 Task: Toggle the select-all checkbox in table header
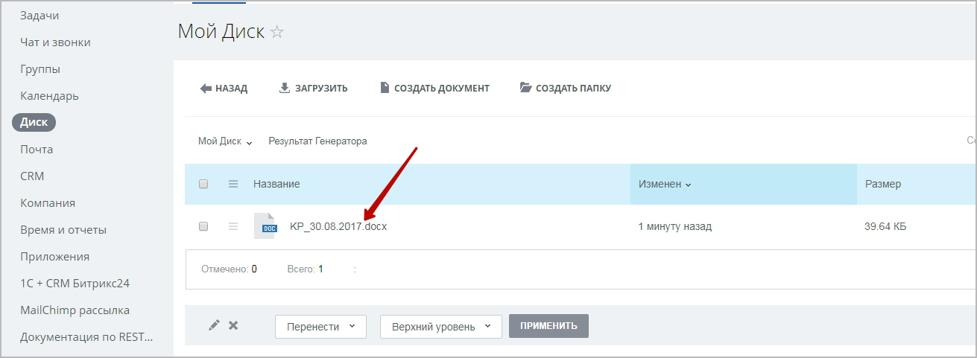pyautogui.click(x=203, y=184)
